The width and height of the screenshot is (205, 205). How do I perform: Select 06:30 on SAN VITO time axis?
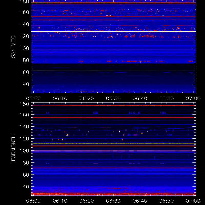113,98
